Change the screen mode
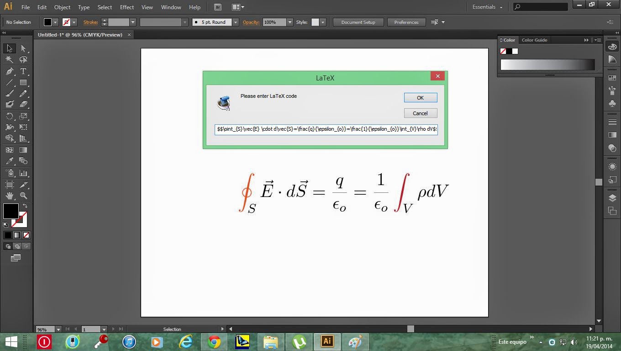Viewport: 621px width, 351px height. pos(16,258)
